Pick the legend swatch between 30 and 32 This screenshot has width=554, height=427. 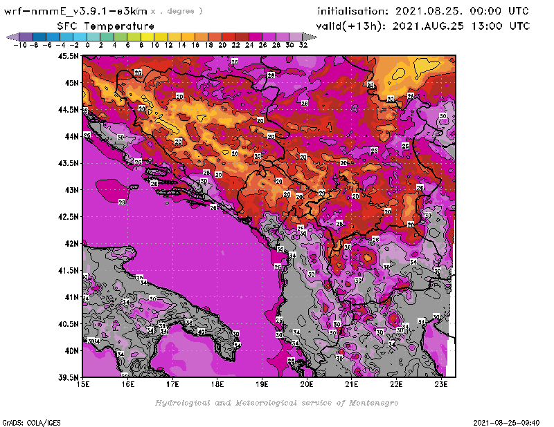click(x=296, y=37)
